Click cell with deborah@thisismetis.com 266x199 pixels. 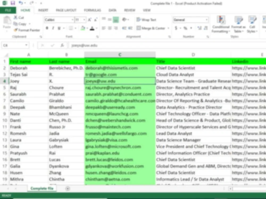120,68
